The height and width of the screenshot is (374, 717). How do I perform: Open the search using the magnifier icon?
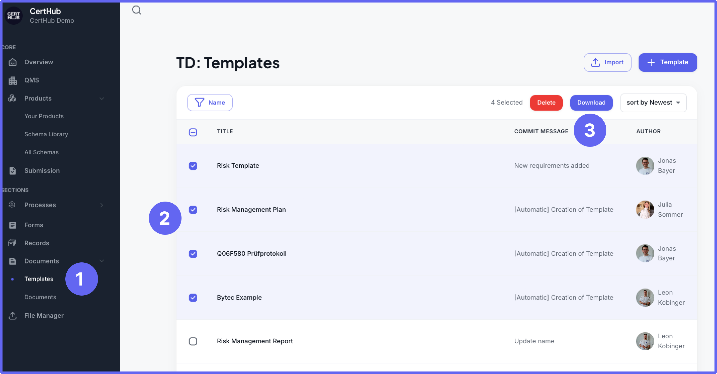[136, 10]
